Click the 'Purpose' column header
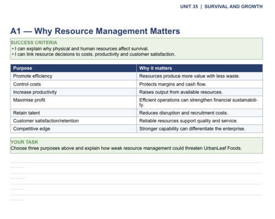 [74, 68]
